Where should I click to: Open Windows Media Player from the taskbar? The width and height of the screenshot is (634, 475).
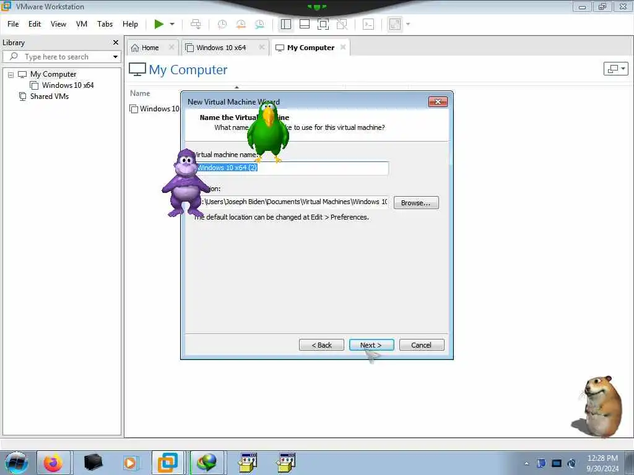(x=130, y=463)
